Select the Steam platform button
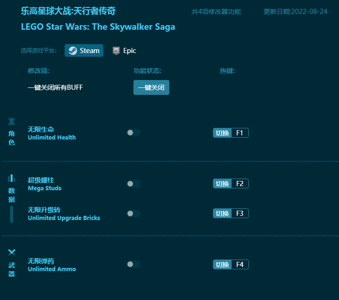The height and width of the screenshot is (300, 339). (84, 51)
